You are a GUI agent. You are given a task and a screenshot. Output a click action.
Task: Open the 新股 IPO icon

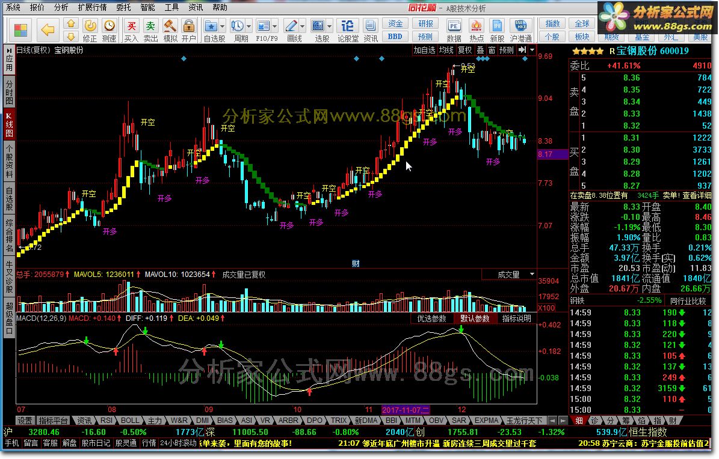(x=497, y=26)
